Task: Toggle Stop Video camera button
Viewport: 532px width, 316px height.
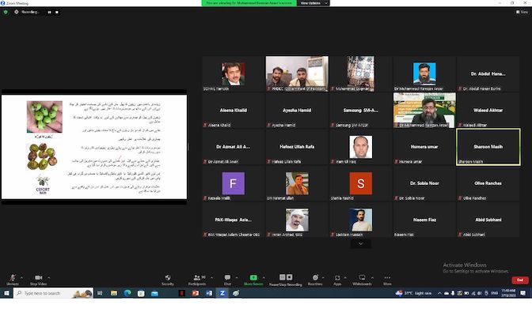Action: point(38,278)
